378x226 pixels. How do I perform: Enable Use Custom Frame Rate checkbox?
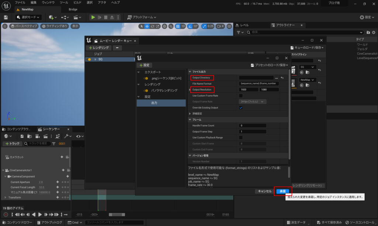point(241,96)
